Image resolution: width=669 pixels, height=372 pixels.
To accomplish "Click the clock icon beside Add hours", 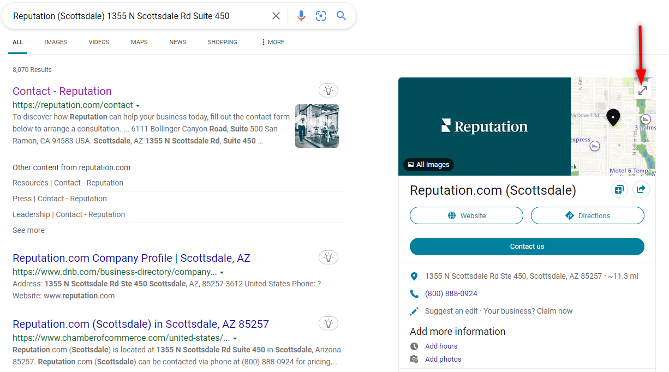I will [x=414, y=346].
